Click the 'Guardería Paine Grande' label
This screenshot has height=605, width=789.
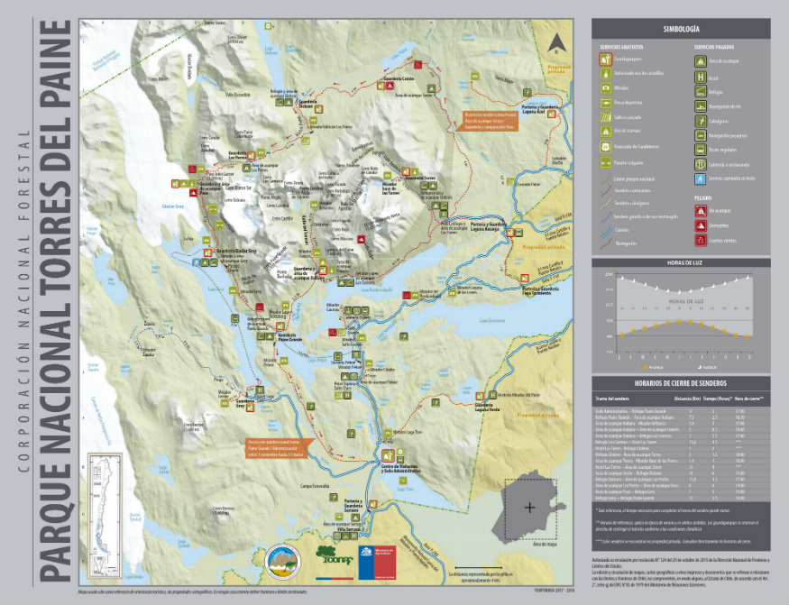(289, 337)
